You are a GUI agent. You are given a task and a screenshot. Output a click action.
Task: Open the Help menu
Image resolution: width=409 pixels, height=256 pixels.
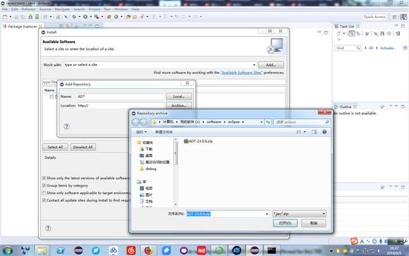[x=135, y=9]
